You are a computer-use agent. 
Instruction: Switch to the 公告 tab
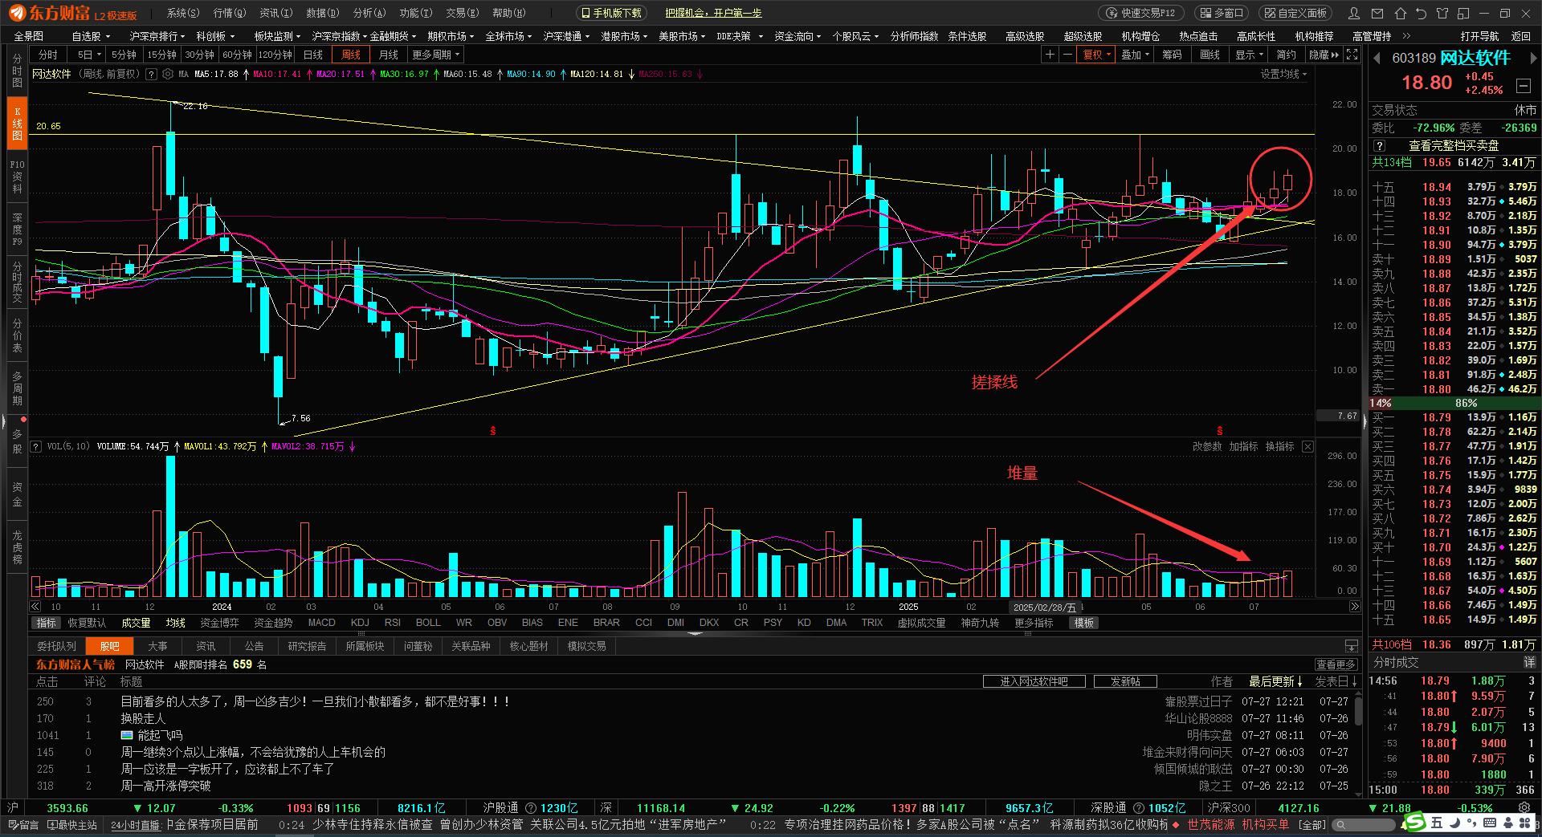[254, 646]
